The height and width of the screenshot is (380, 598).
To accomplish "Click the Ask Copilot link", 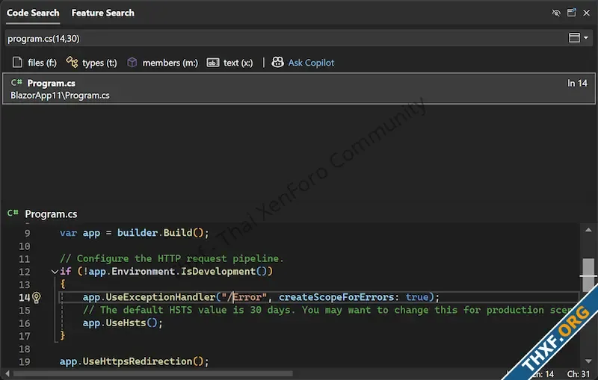I will coord(311,63).
